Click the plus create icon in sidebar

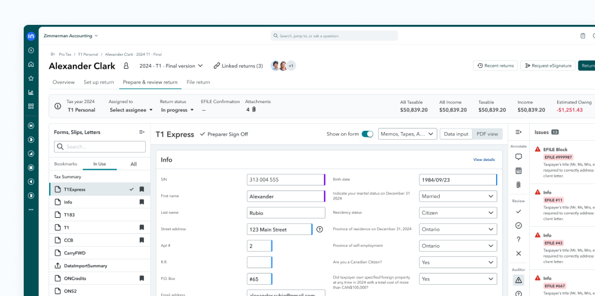[31, 50]
